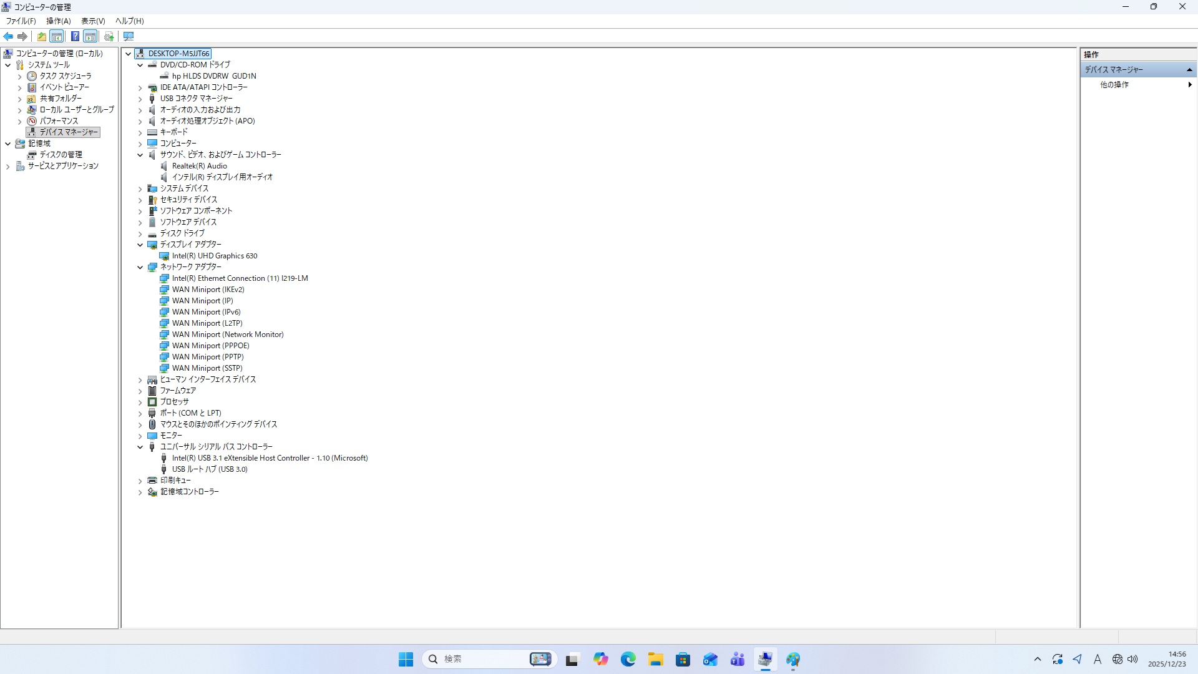This screenshot has height=674, width=1198.
Task: Click the blue Help question mark icon
Action: click(x=75, y=37)
